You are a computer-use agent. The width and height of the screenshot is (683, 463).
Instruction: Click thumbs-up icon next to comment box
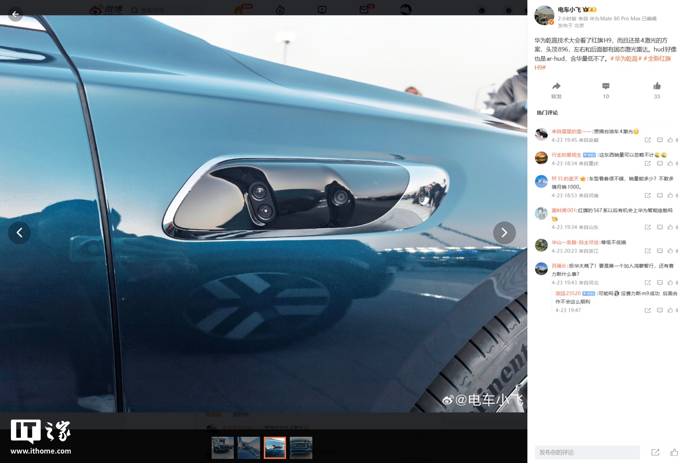pyautogui.click(x=674, y=453)
